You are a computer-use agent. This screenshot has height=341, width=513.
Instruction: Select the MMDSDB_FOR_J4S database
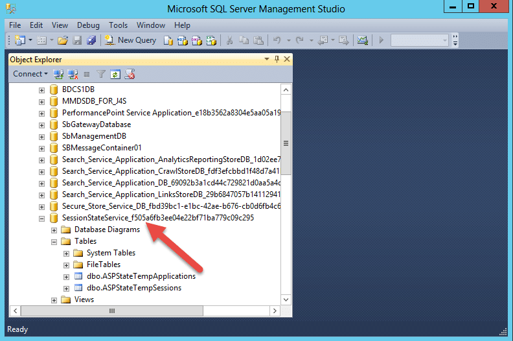coord(94,101)
